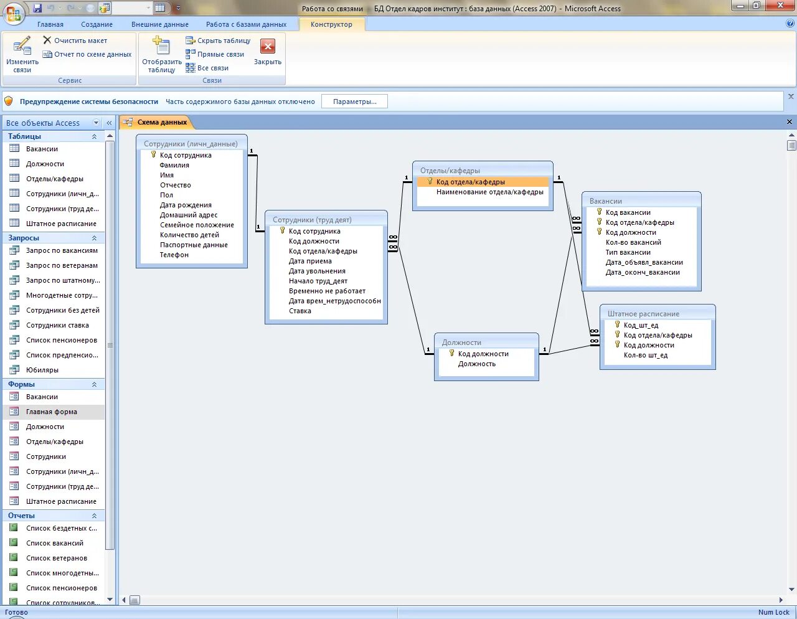Click Отобразить таблицу button

162,54
